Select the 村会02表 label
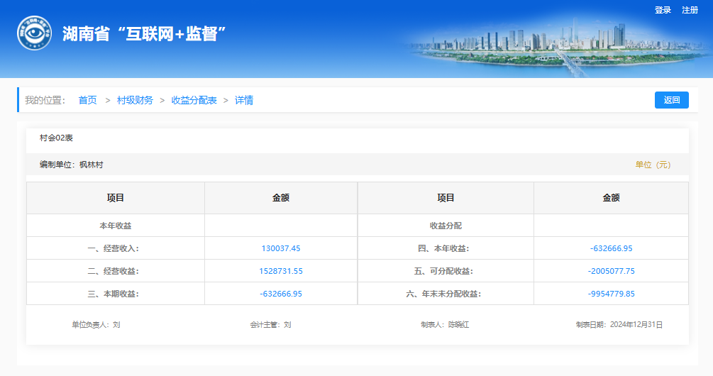 tap(56, 138)
